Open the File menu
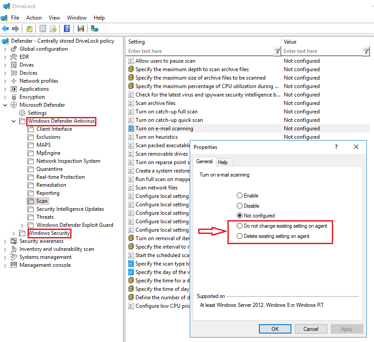Screen dimensions: 374x342 click(15, 18)
